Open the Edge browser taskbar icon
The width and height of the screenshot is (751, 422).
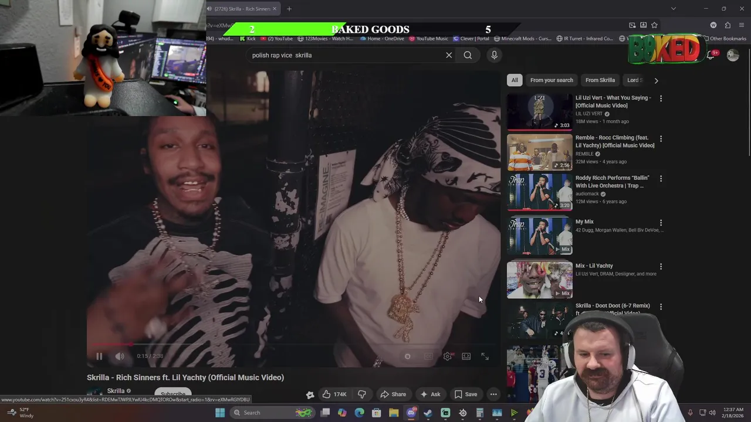pos(359,413)
